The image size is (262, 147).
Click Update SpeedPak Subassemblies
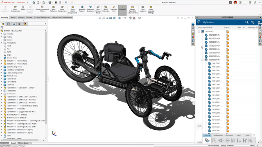click(133, 10)
